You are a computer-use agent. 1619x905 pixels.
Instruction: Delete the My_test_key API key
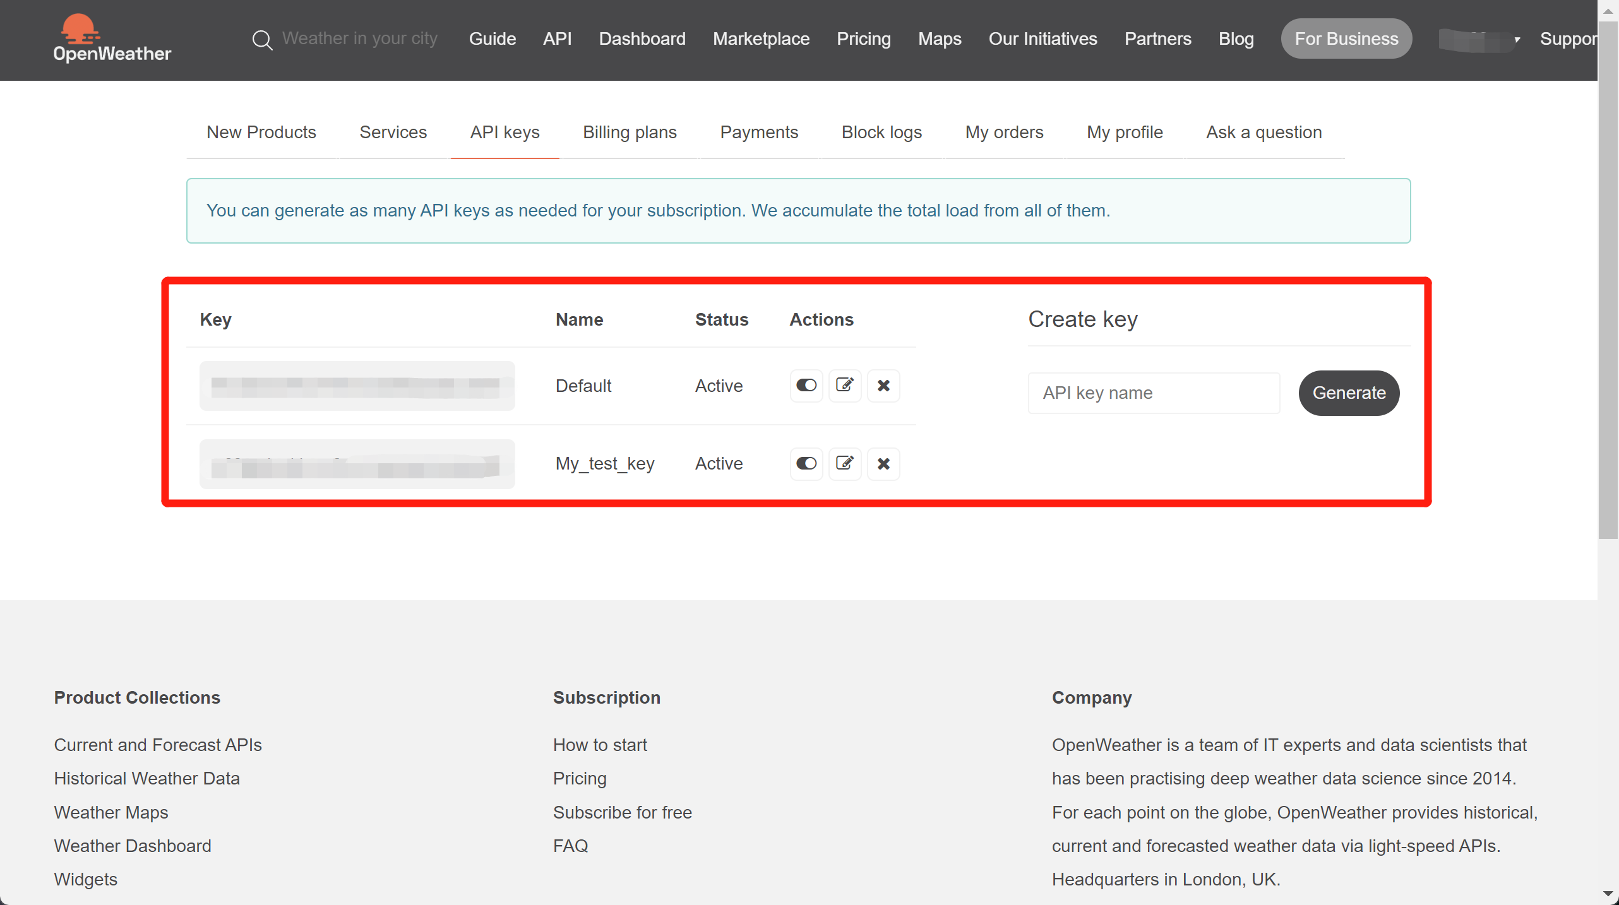(883, 463)
